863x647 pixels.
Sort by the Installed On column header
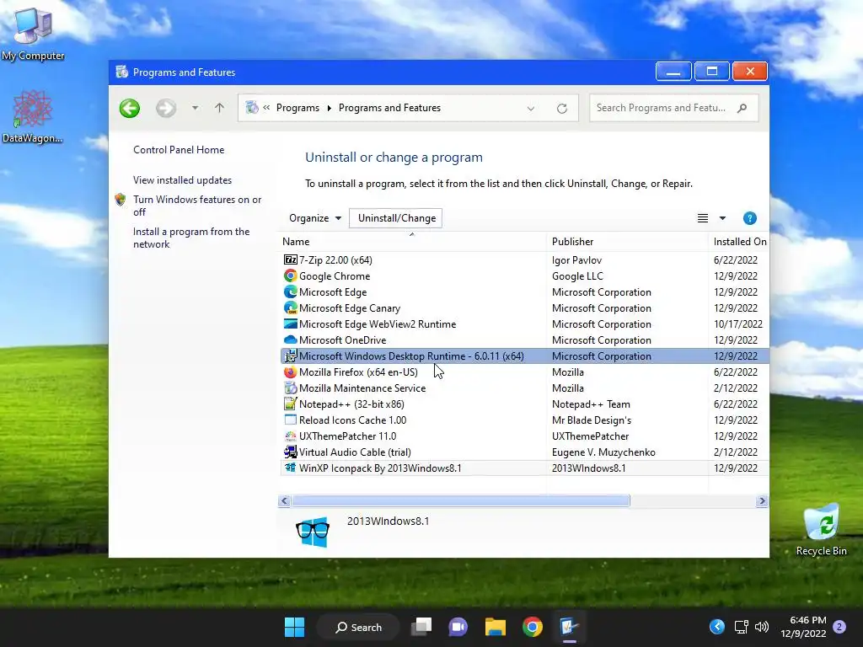click(740, 242)
